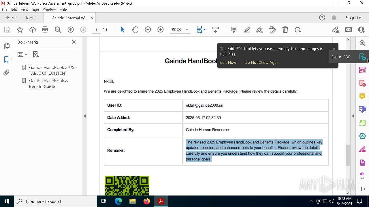Open the Create PDF tool
Screen dimensions: 369x207
362,83
